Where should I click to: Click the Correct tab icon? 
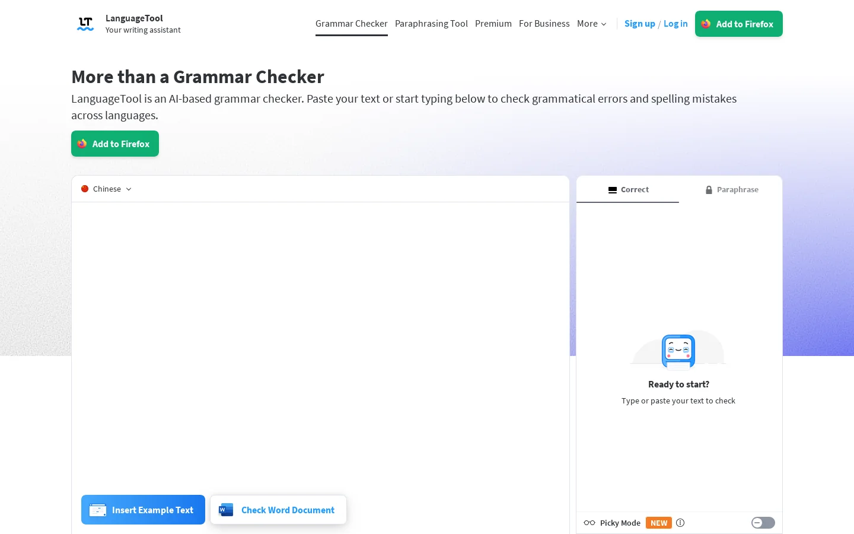pos(613,190)
